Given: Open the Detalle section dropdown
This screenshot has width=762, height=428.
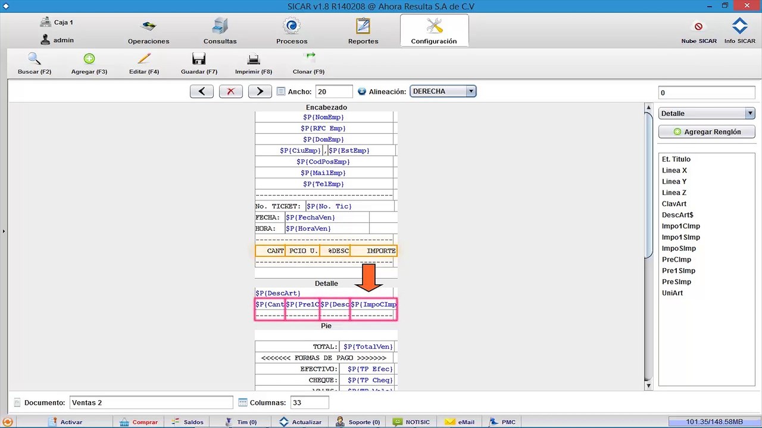Looking at the screenshot, I should pyautogui.click(x=707, y=114).
